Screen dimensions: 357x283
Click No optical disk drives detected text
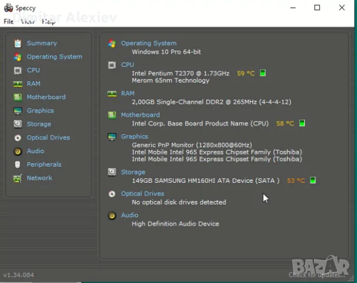coord(179,202)
